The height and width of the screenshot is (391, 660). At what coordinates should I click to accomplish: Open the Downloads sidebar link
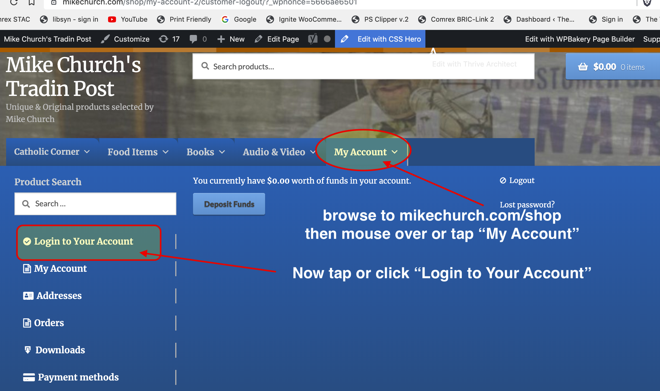tap(60, 350)
